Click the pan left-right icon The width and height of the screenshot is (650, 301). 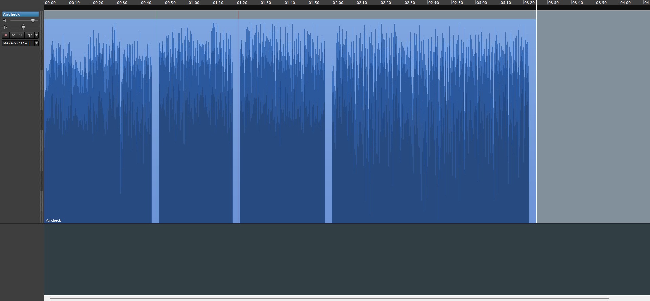(x=5, y=27)
